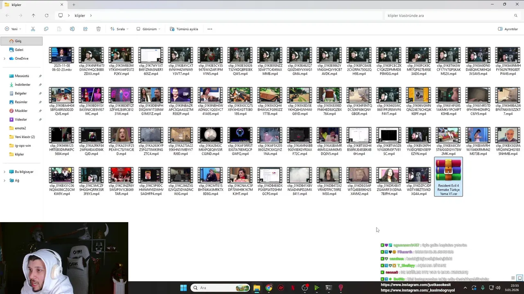Open the Sırala sort dropdown
Screen dimensions: 524x294
pyautogui.click(x=119, y=29)
